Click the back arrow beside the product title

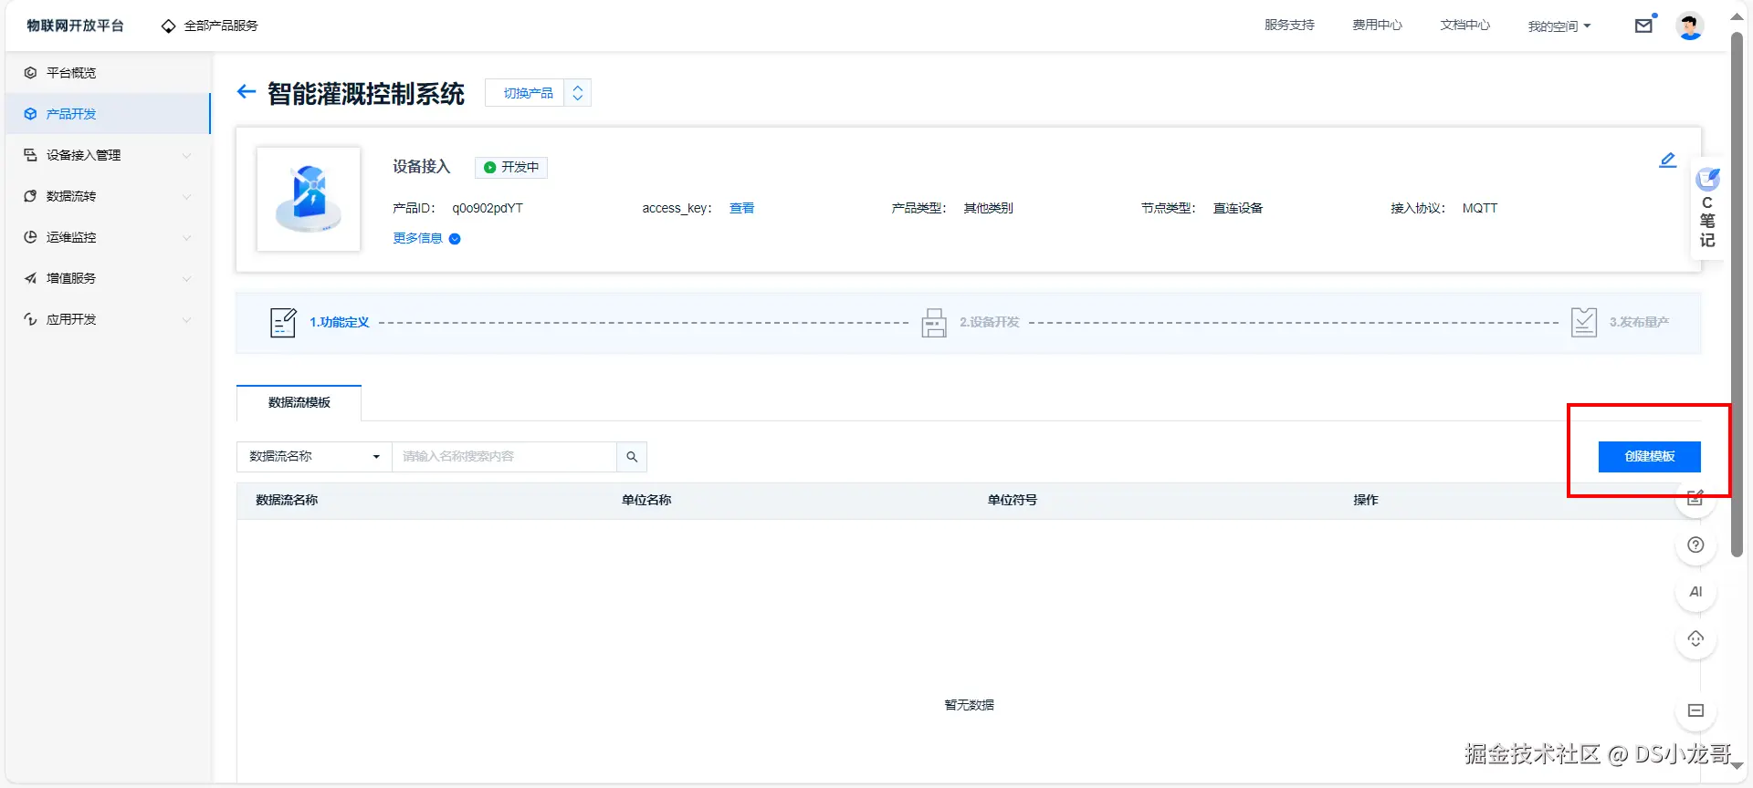[x=247, y=91]
